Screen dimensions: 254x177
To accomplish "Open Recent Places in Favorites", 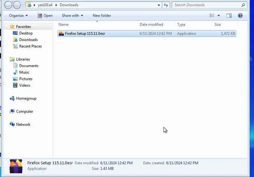I will pos(31,46).
